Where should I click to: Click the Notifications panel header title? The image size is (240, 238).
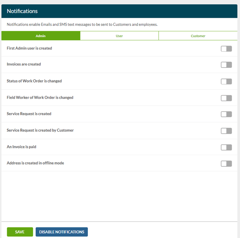coord(22,11)
